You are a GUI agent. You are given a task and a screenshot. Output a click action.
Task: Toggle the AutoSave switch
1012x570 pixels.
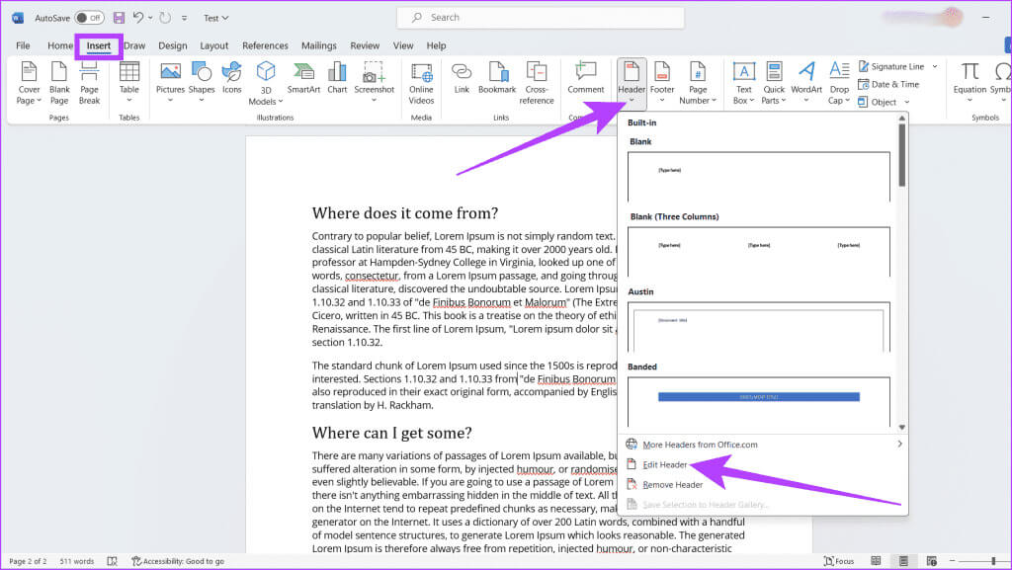point(89,18)
